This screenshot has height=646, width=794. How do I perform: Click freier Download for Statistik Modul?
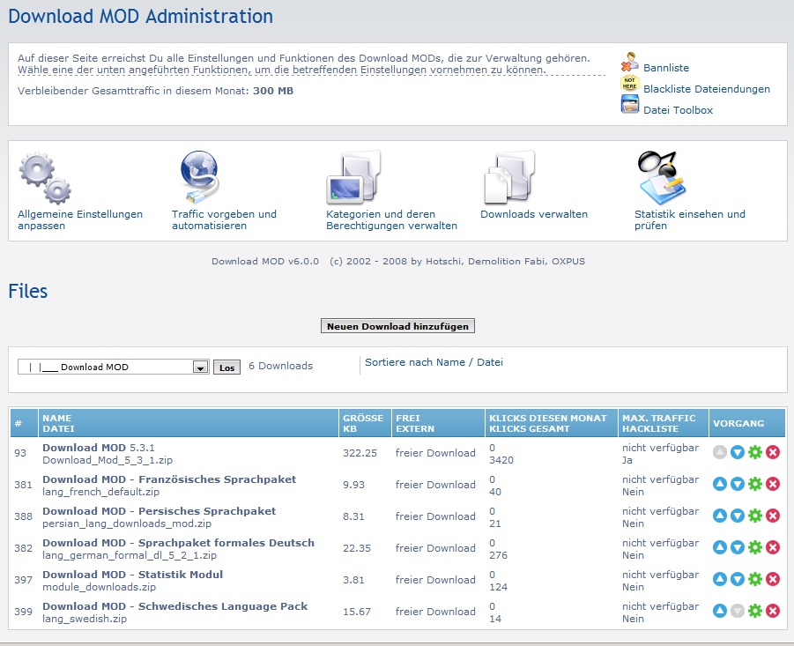[435, 580]
